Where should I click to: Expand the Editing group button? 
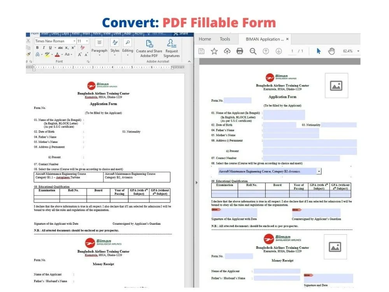pos(128,47)
